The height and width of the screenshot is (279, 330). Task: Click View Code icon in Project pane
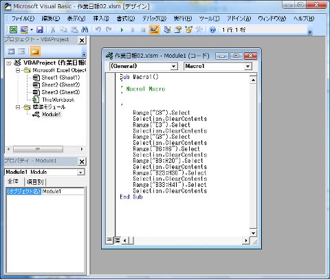[11, 52]
